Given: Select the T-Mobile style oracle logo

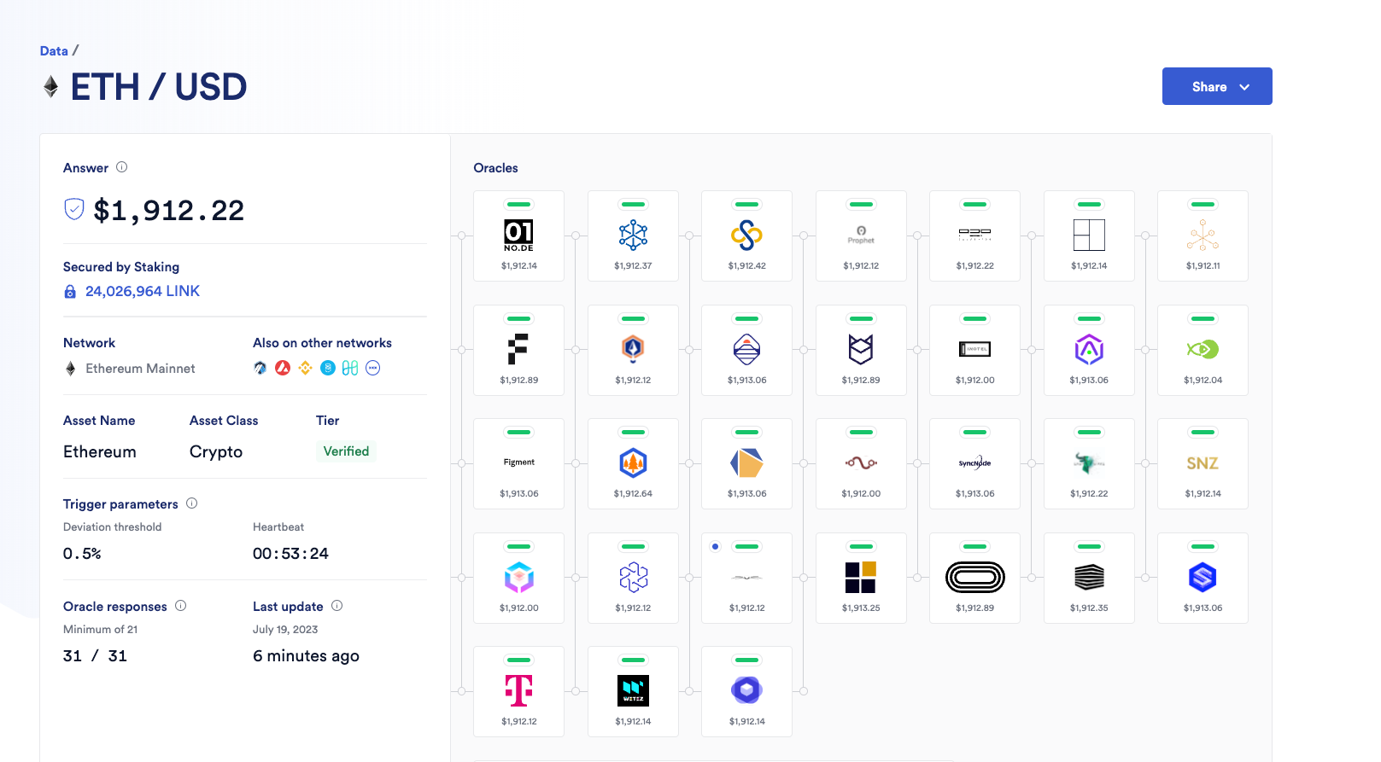Looking at the screenshot, I should 518,691.
